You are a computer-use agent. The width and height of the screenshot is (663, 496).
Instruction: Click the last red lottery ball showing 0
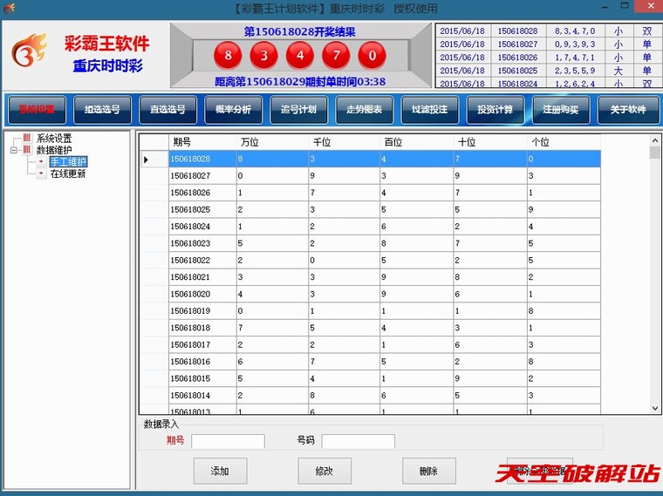tap(372, 56)
